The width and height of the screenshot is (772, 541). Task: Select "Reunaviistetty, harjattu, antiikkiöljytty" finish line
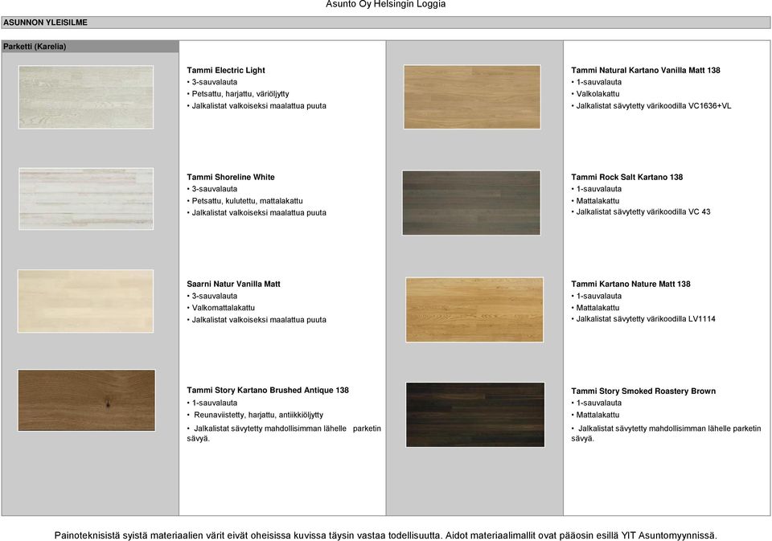pyautogui.click(x=255, y=415)
